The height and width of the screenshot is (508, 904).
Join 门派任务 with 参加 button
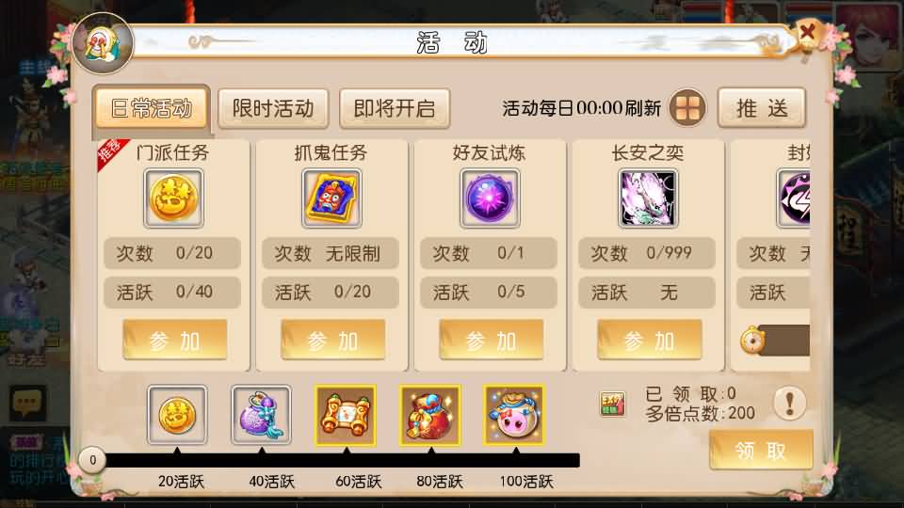(x=175, y=341)
